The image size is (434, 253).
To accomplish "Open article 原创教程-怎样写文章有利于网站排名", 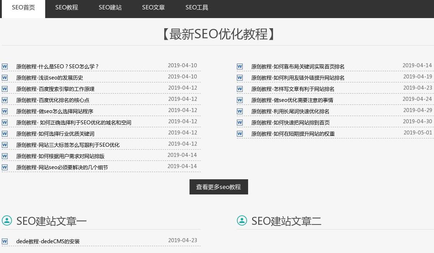I will tap(293, 89).
